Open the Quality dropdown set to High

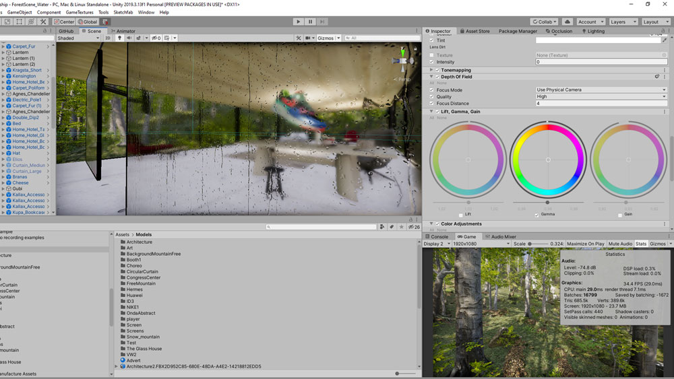point(601,96)
